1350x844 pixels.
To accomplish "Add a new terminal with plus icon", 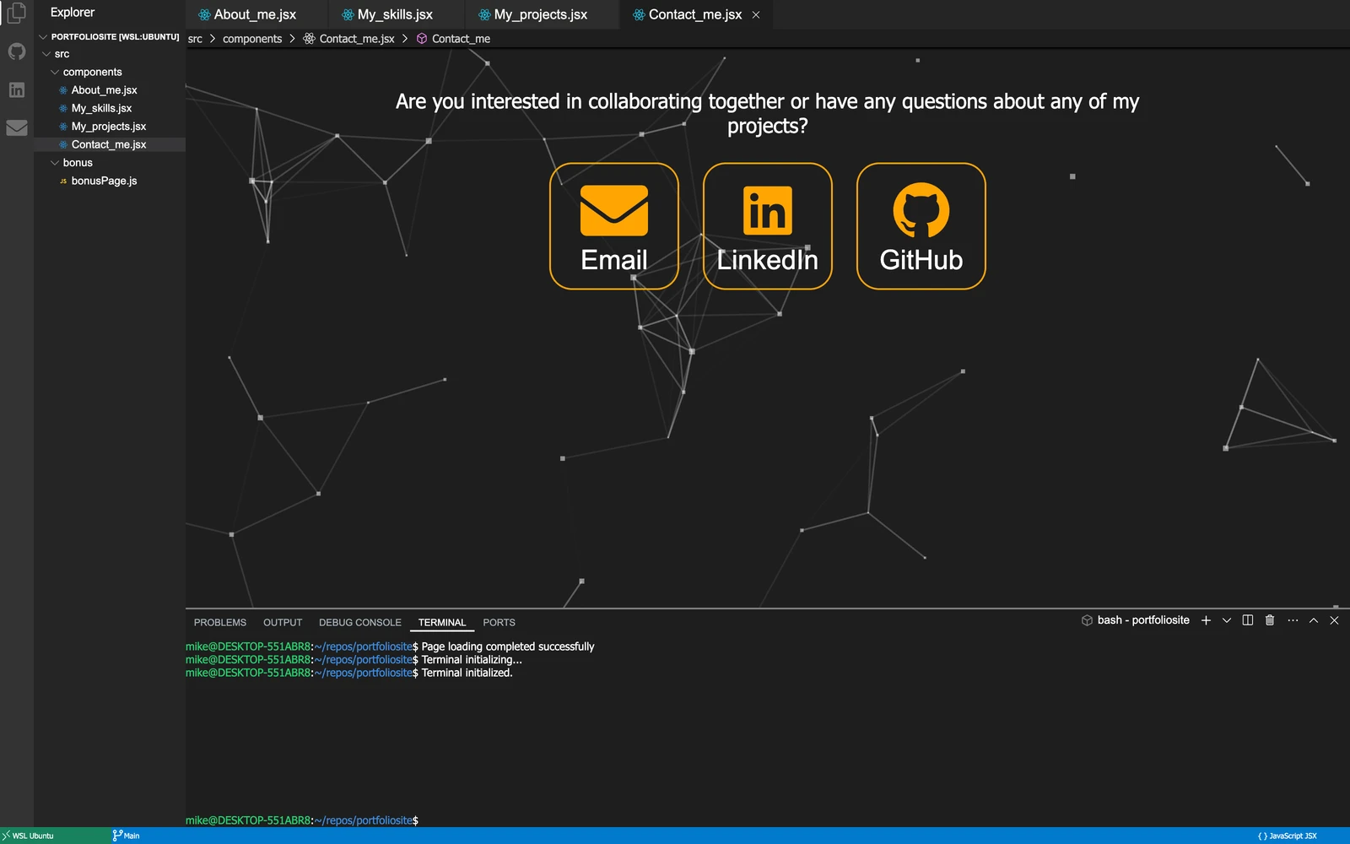I will [x=1206, y=620].
